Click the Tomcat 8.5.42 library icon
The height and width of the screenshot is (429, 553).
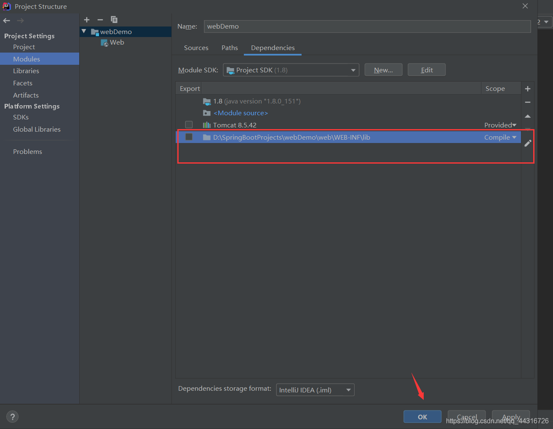(x=206, y=125)
